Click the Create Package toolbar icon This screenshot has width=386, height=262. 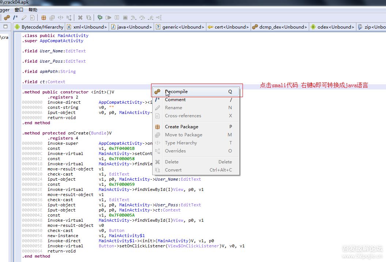tap(44, 18)
